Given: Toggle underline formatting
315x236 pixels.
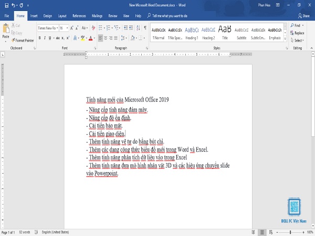Looking at the screenshot, I should point(50,38).
